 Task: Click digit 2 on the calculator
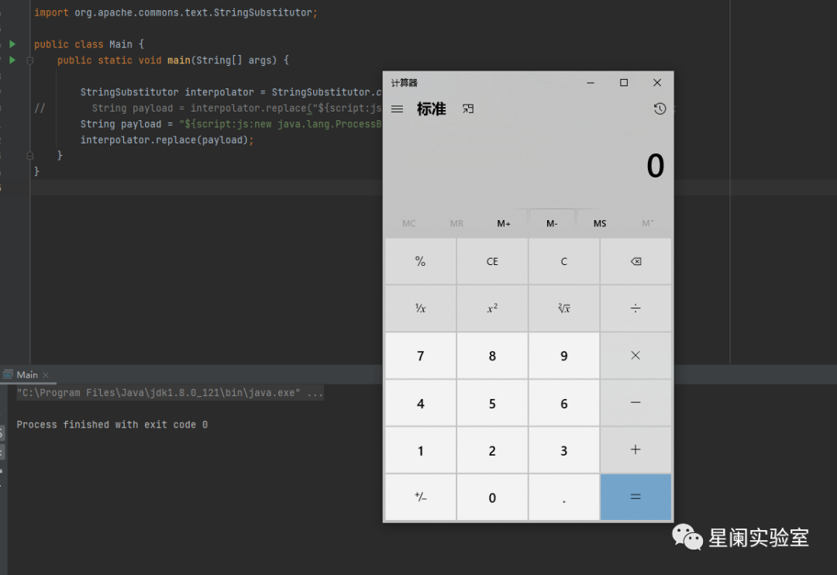492,449
